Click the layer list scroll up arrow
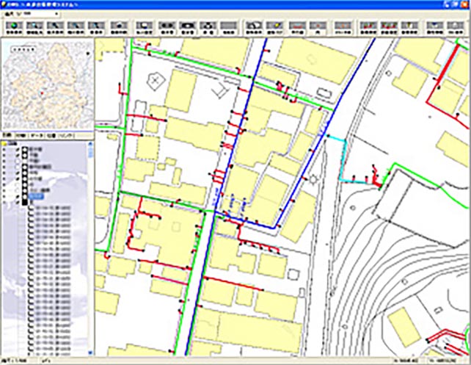471x365 pixels. click(x=90, y=144)
